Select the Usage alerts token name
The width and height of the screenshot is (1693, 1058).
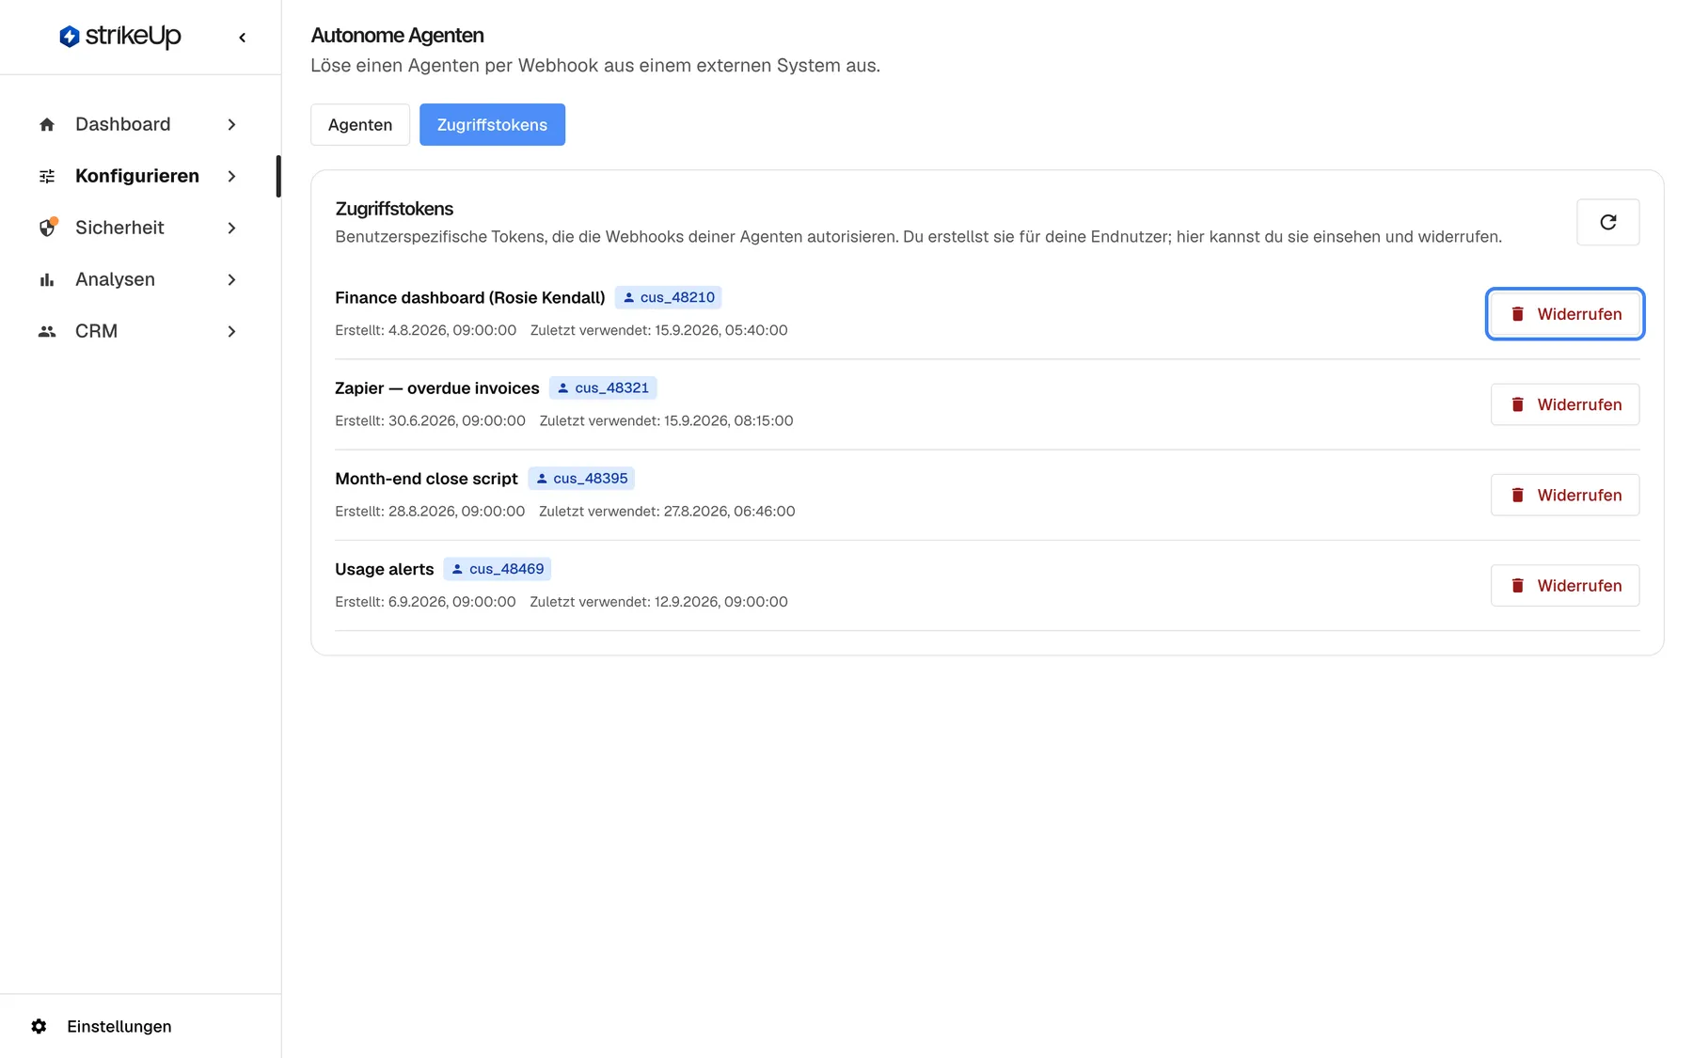tap(384, 569)
